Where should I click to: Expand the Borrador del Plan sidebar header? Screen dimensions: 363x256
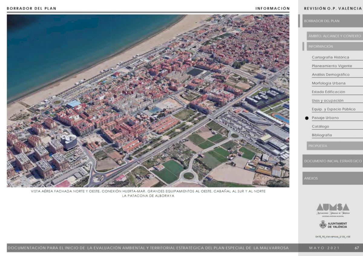click(x=332, y=21)
